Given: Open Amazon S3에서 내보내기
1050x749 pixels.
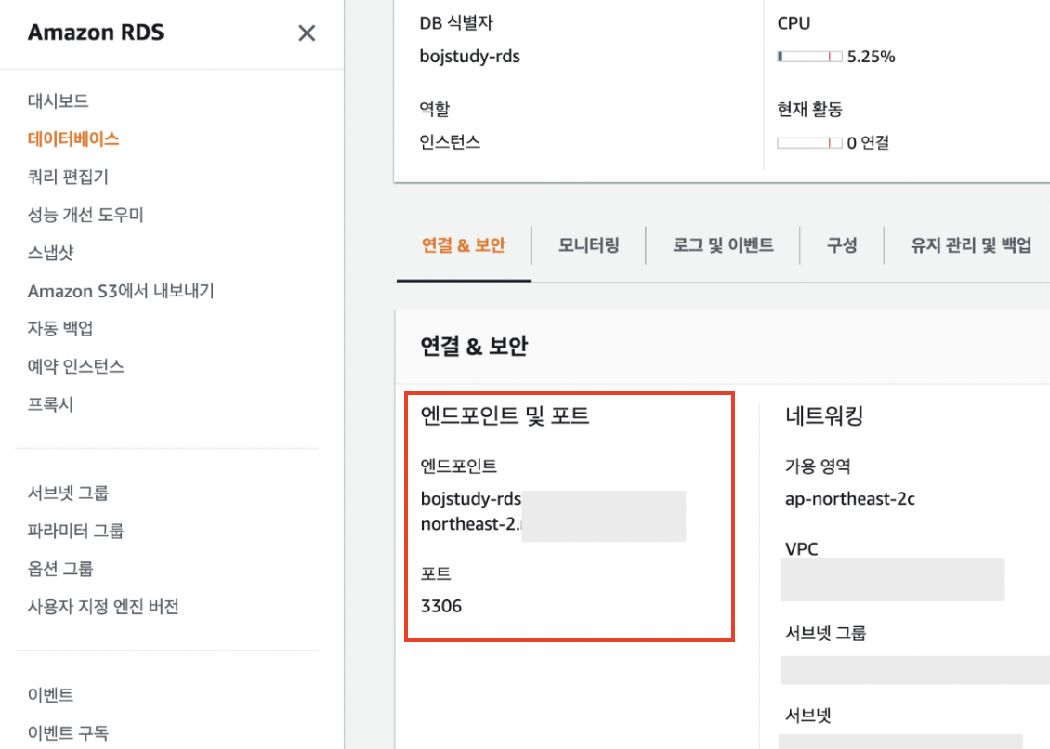Looking at the screenshot, I should coord(121,291).
